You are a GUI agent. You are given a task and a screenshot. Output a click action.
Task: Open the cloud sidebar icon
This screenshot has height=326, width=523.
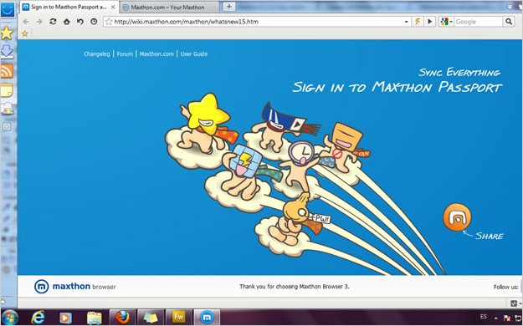point(7,109)
